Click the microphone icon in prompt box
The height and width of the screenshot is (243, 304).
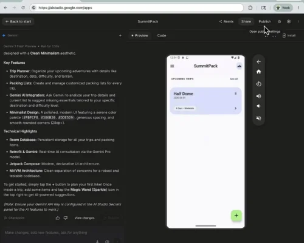point(97,241)
